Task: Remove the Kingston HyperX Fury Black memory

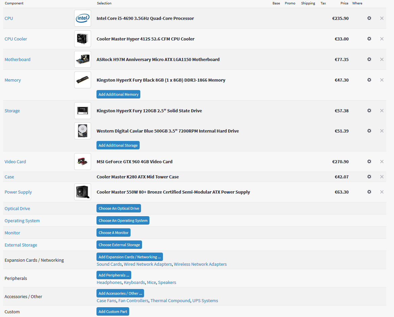Action: pos(382,80)
